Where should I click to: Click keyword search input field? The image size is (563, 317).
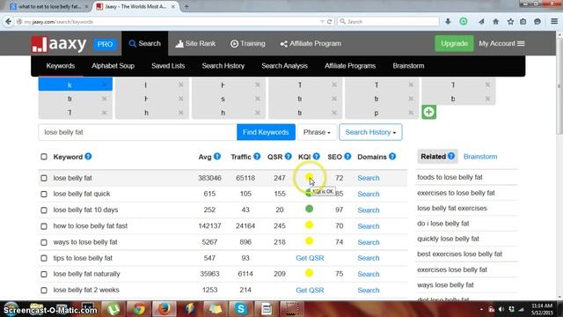click(x=137, y=132)
